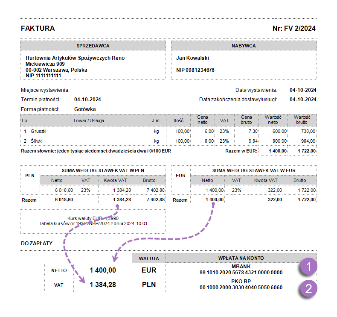Select the buyer NIP 0981234676
This screenshot has width=337, height=317.
click(195, 70)
